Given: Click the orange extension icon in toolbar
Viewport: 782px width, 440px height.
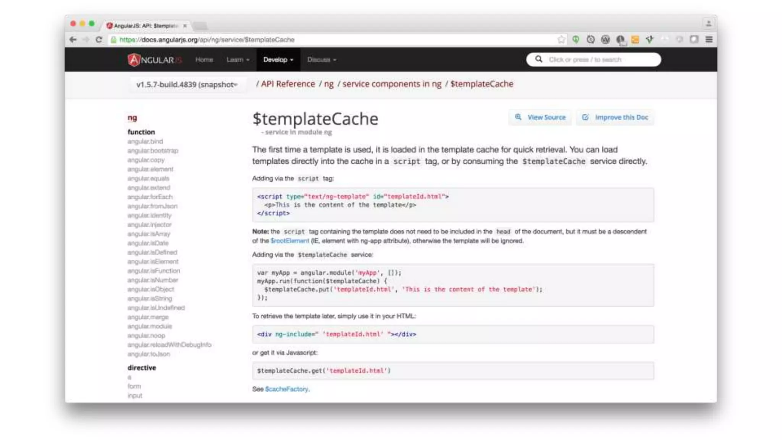Looking at the screenshot, I should point(635,39).
